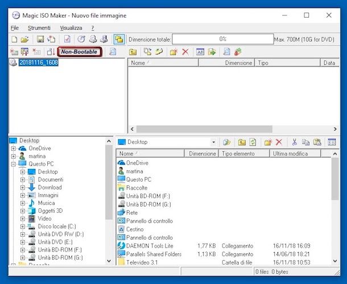Go up one folder in the Desktop browser
Viewport: 347px width, 284px height.
click(x=242, y=142)
